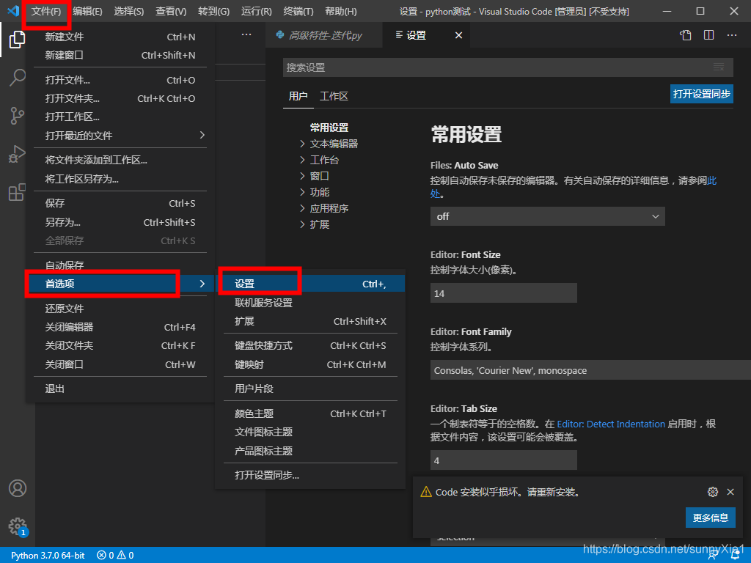Viewport: 751px width, 563px height.
Task: Toggle 自动保存 in File menu
Action: click(120, 265)
